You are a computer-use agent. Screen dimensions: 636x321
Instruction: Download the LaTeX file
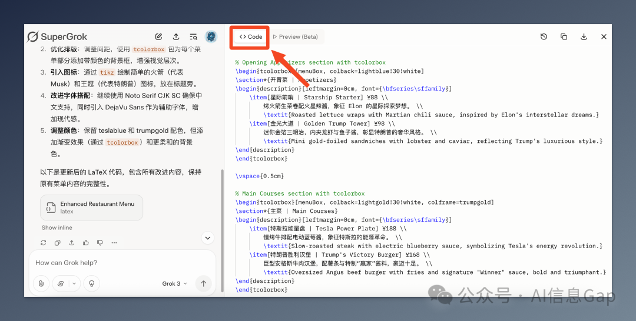[x=584, y=36]
